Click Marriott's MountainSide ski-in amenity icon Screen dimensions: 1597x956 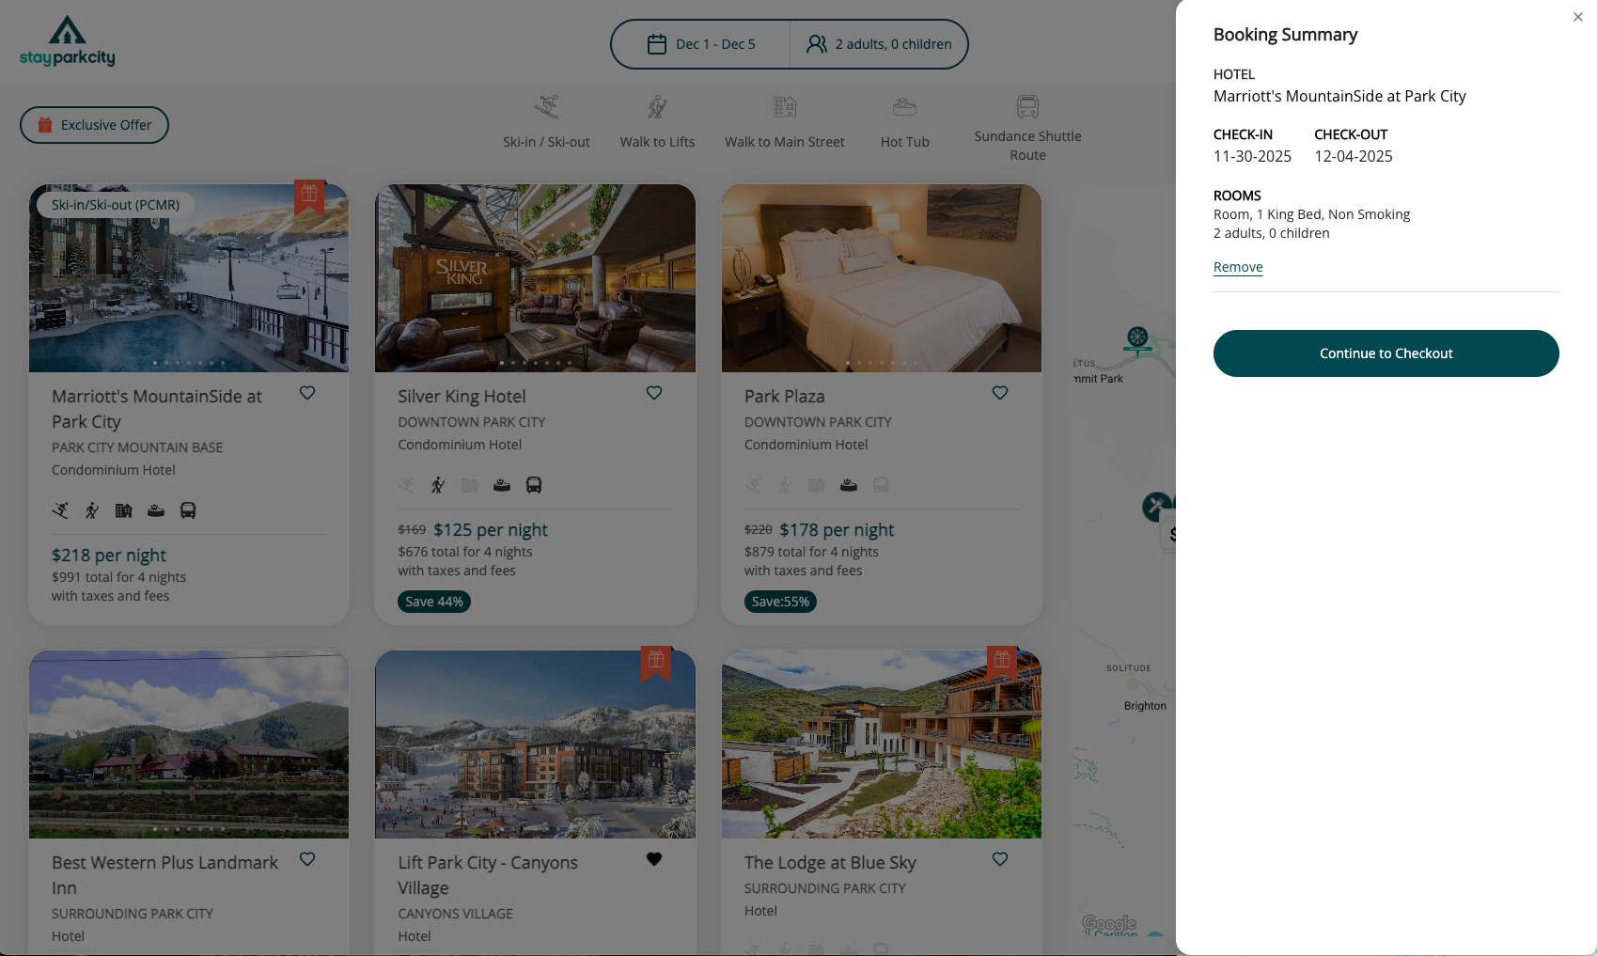[x=60, y=510]
